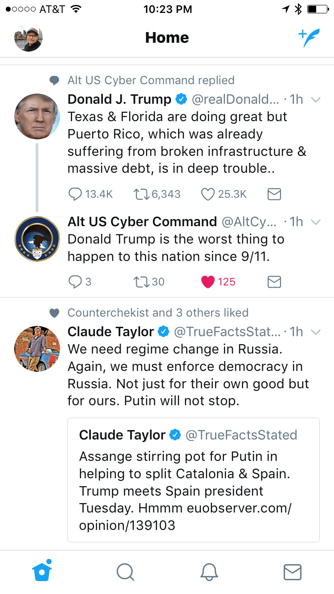Image resolution: width=334 pixels, height=594 pixels.
Task: Open options chevron on Trump's tweet
Action: (315, 100)
